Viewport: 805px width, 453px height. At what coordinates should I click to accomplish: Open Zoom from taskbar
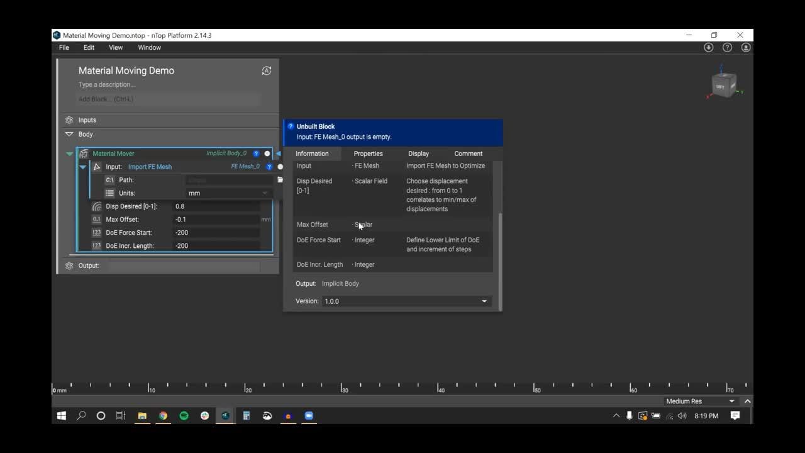point(309,416)
